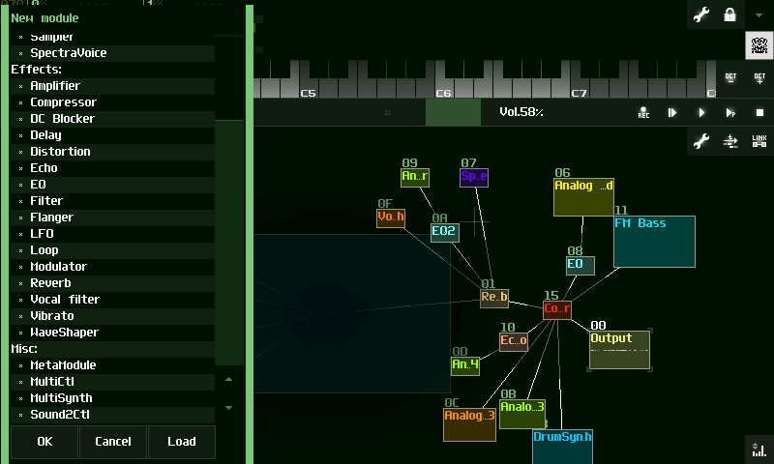The width and height of the screenshot is (774, 464).
Task: Stop playback with the stop button
Action: 759,112
